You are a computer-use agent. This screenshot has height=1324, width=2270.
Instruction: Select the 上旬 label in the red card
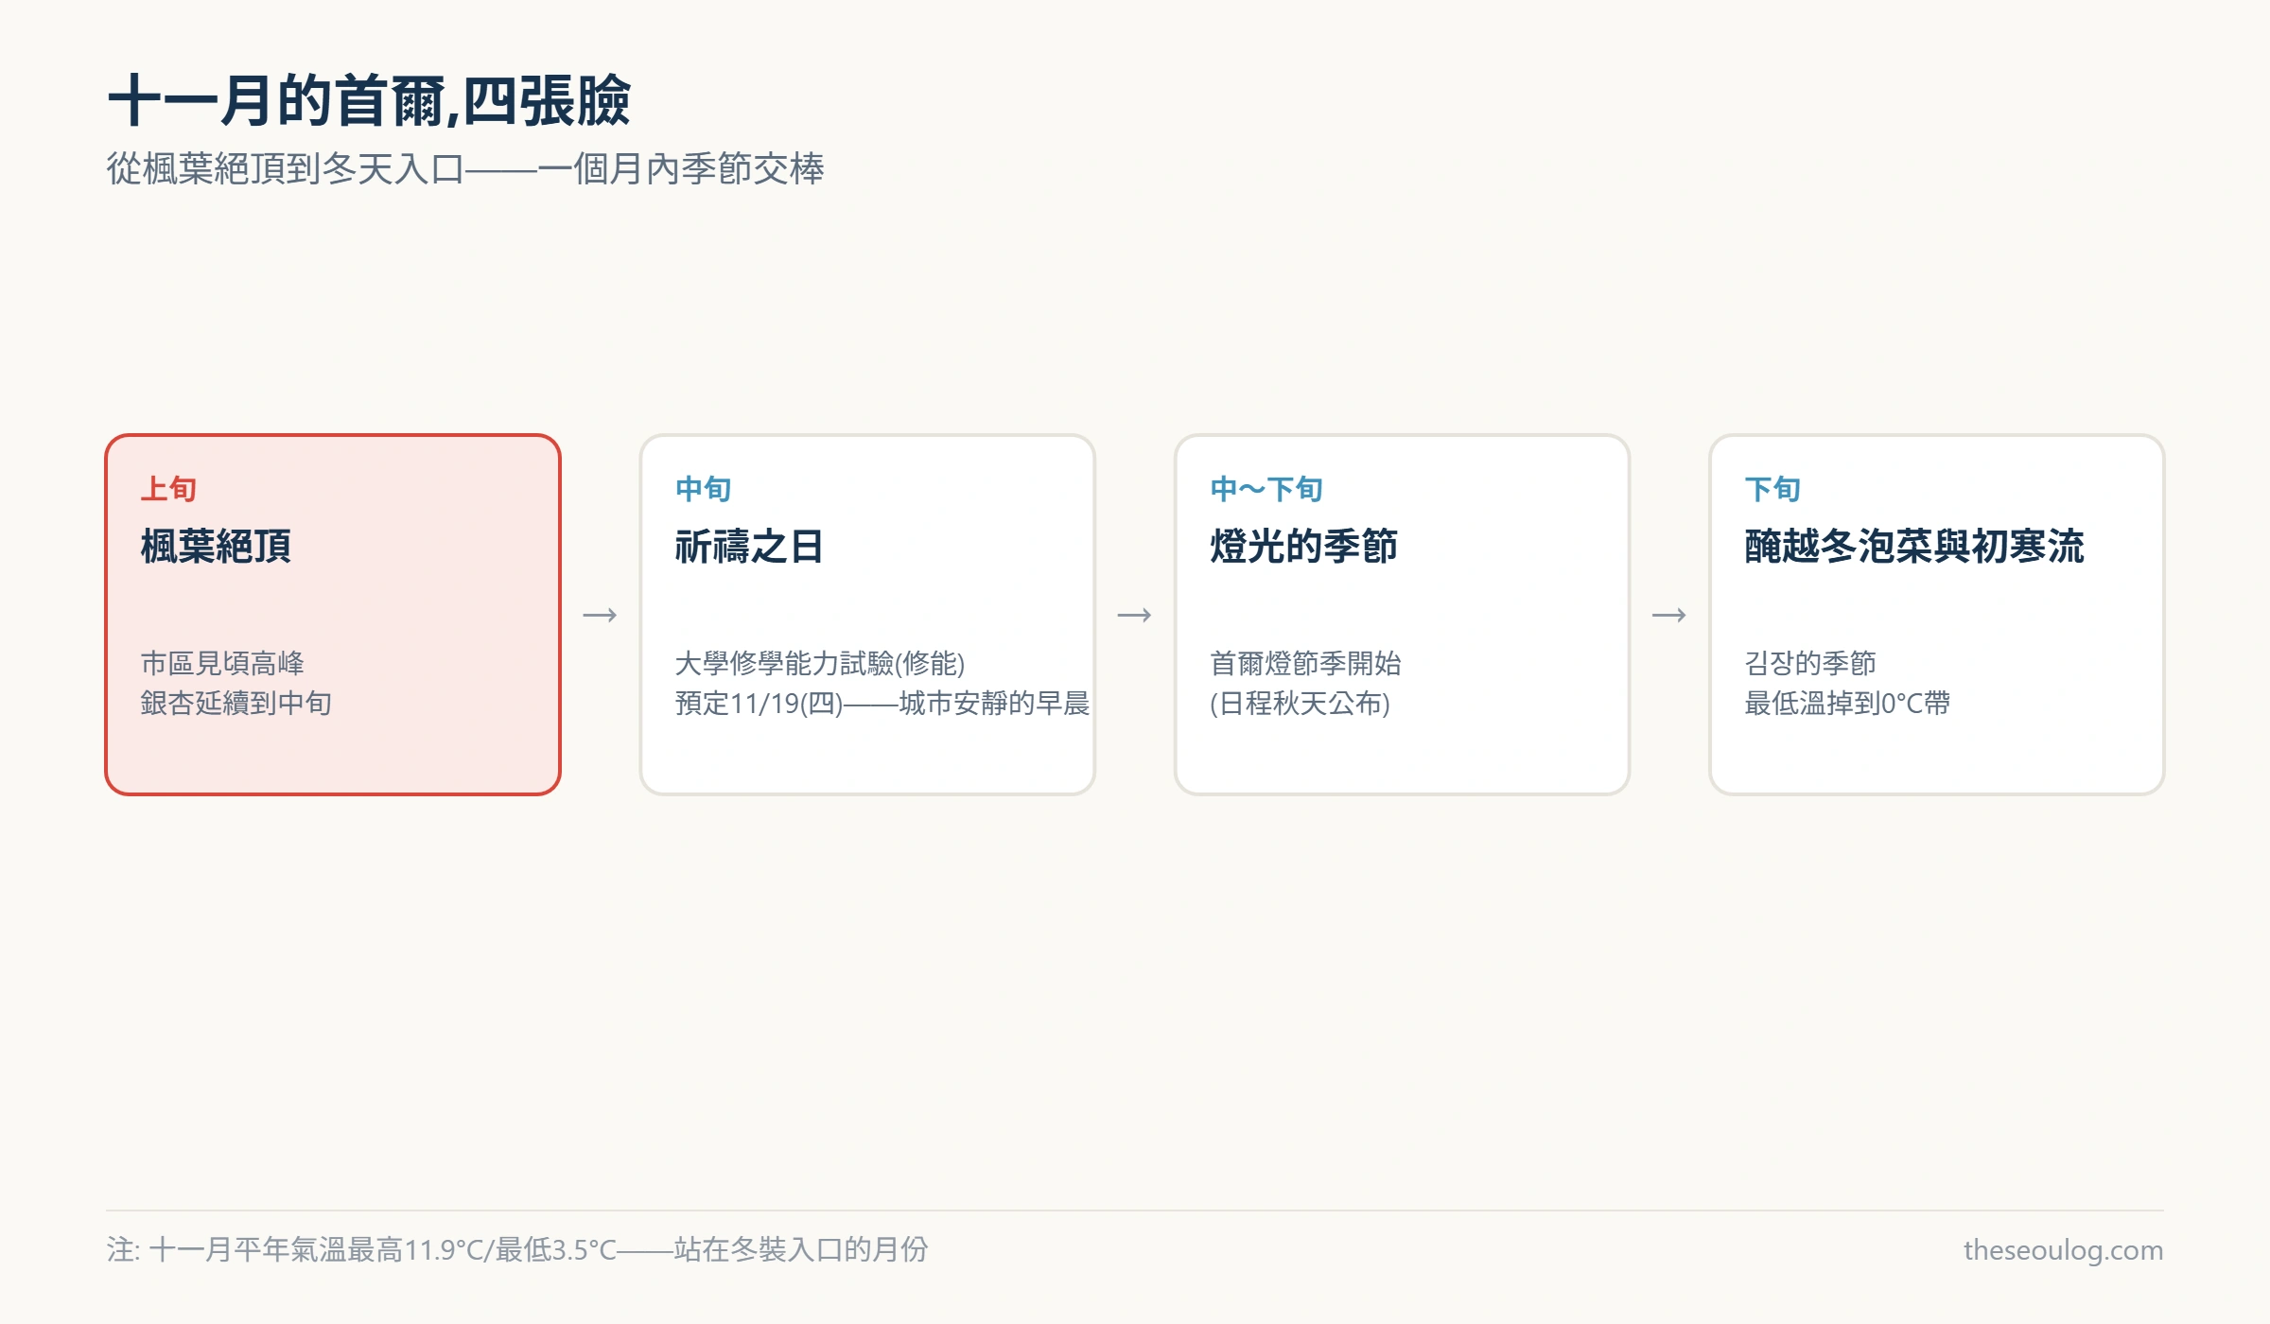click(168, 489)
